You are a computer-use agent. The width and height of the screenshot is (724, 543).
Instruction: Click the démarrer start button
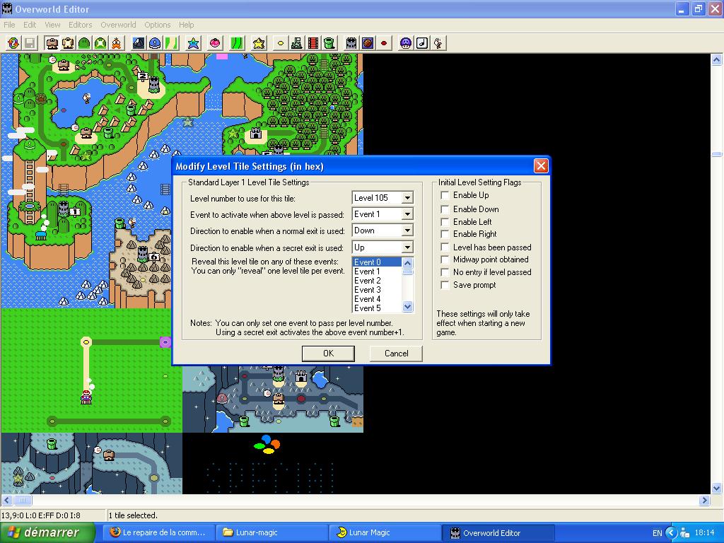(47, 532)
